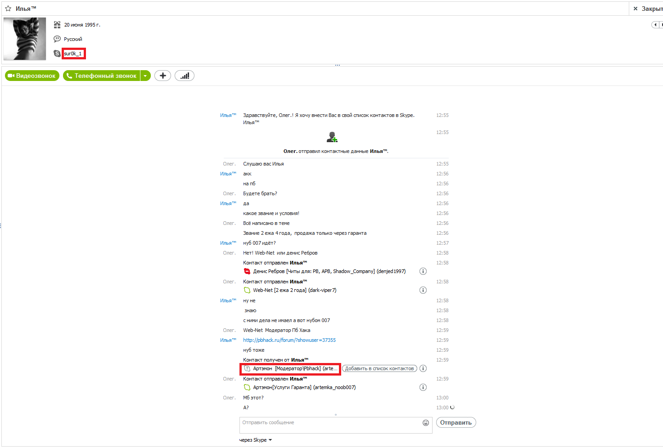Click the left edge sidebar handle
The image size is (663, 448).
tap(1, 225)
